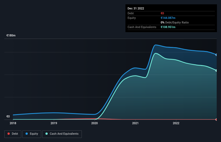
Task: Click the 0% Debt/Equity Ratio text
Action: click(x=175, y=22)
